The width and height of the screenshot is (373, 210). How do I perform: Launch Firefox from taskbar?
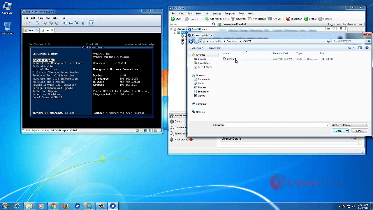point(65,206)
